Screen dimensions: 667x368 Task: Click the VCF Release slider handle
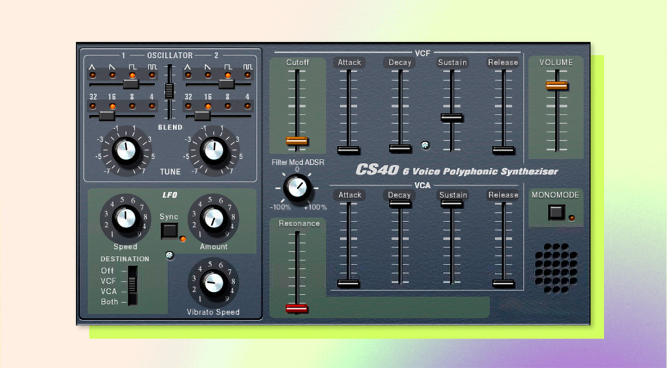[x=504, y=150]
